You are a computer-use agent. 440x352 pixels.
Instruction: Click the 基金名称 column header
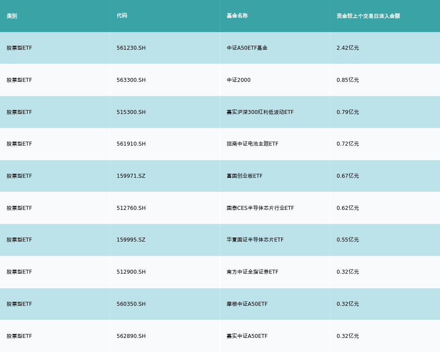tap(237, 16)
